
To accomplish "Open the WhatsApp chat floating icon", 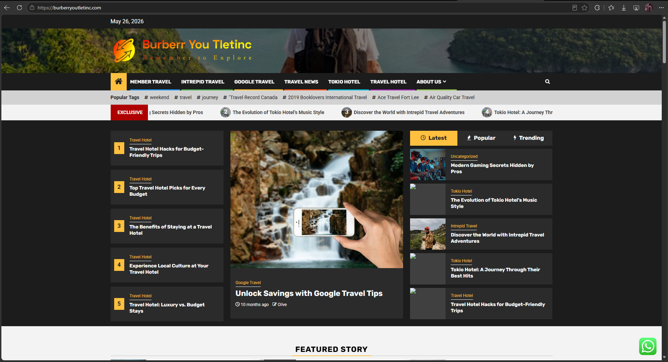I will (x=647, y=346).
